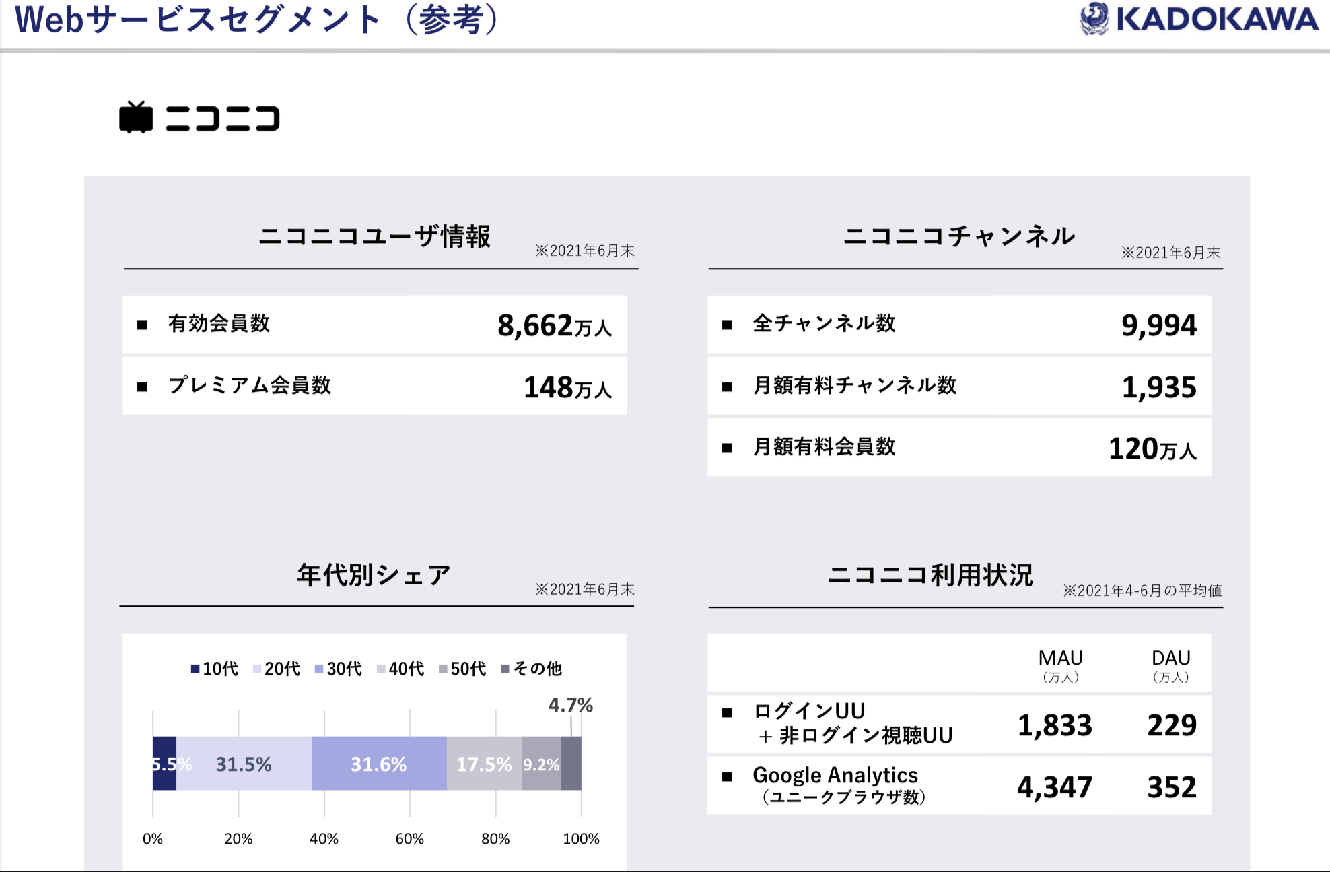Click the 20% axis label
Image resolution: width=1330 pixels, height=872 pixels.
click(238, 839)
